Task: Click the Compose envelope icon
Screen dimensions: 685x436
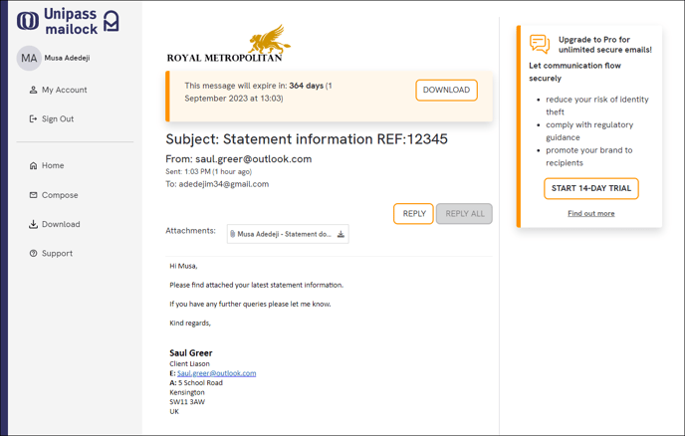Action: pyautogui.click(x=33, y=195)
